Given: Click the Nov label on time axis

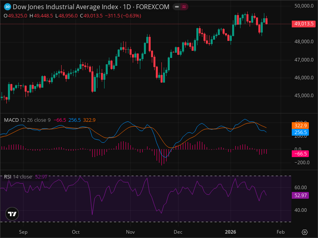Looking at the screenshot, I should pyautogui.click(x=130, y=232).
